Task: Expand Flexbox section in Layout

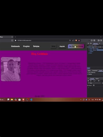Action: pyautogui.click(x=90, y=74)
